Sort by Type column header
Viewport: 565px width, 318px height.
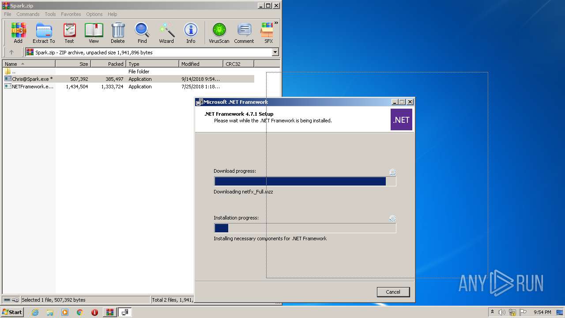click(153, 64)
